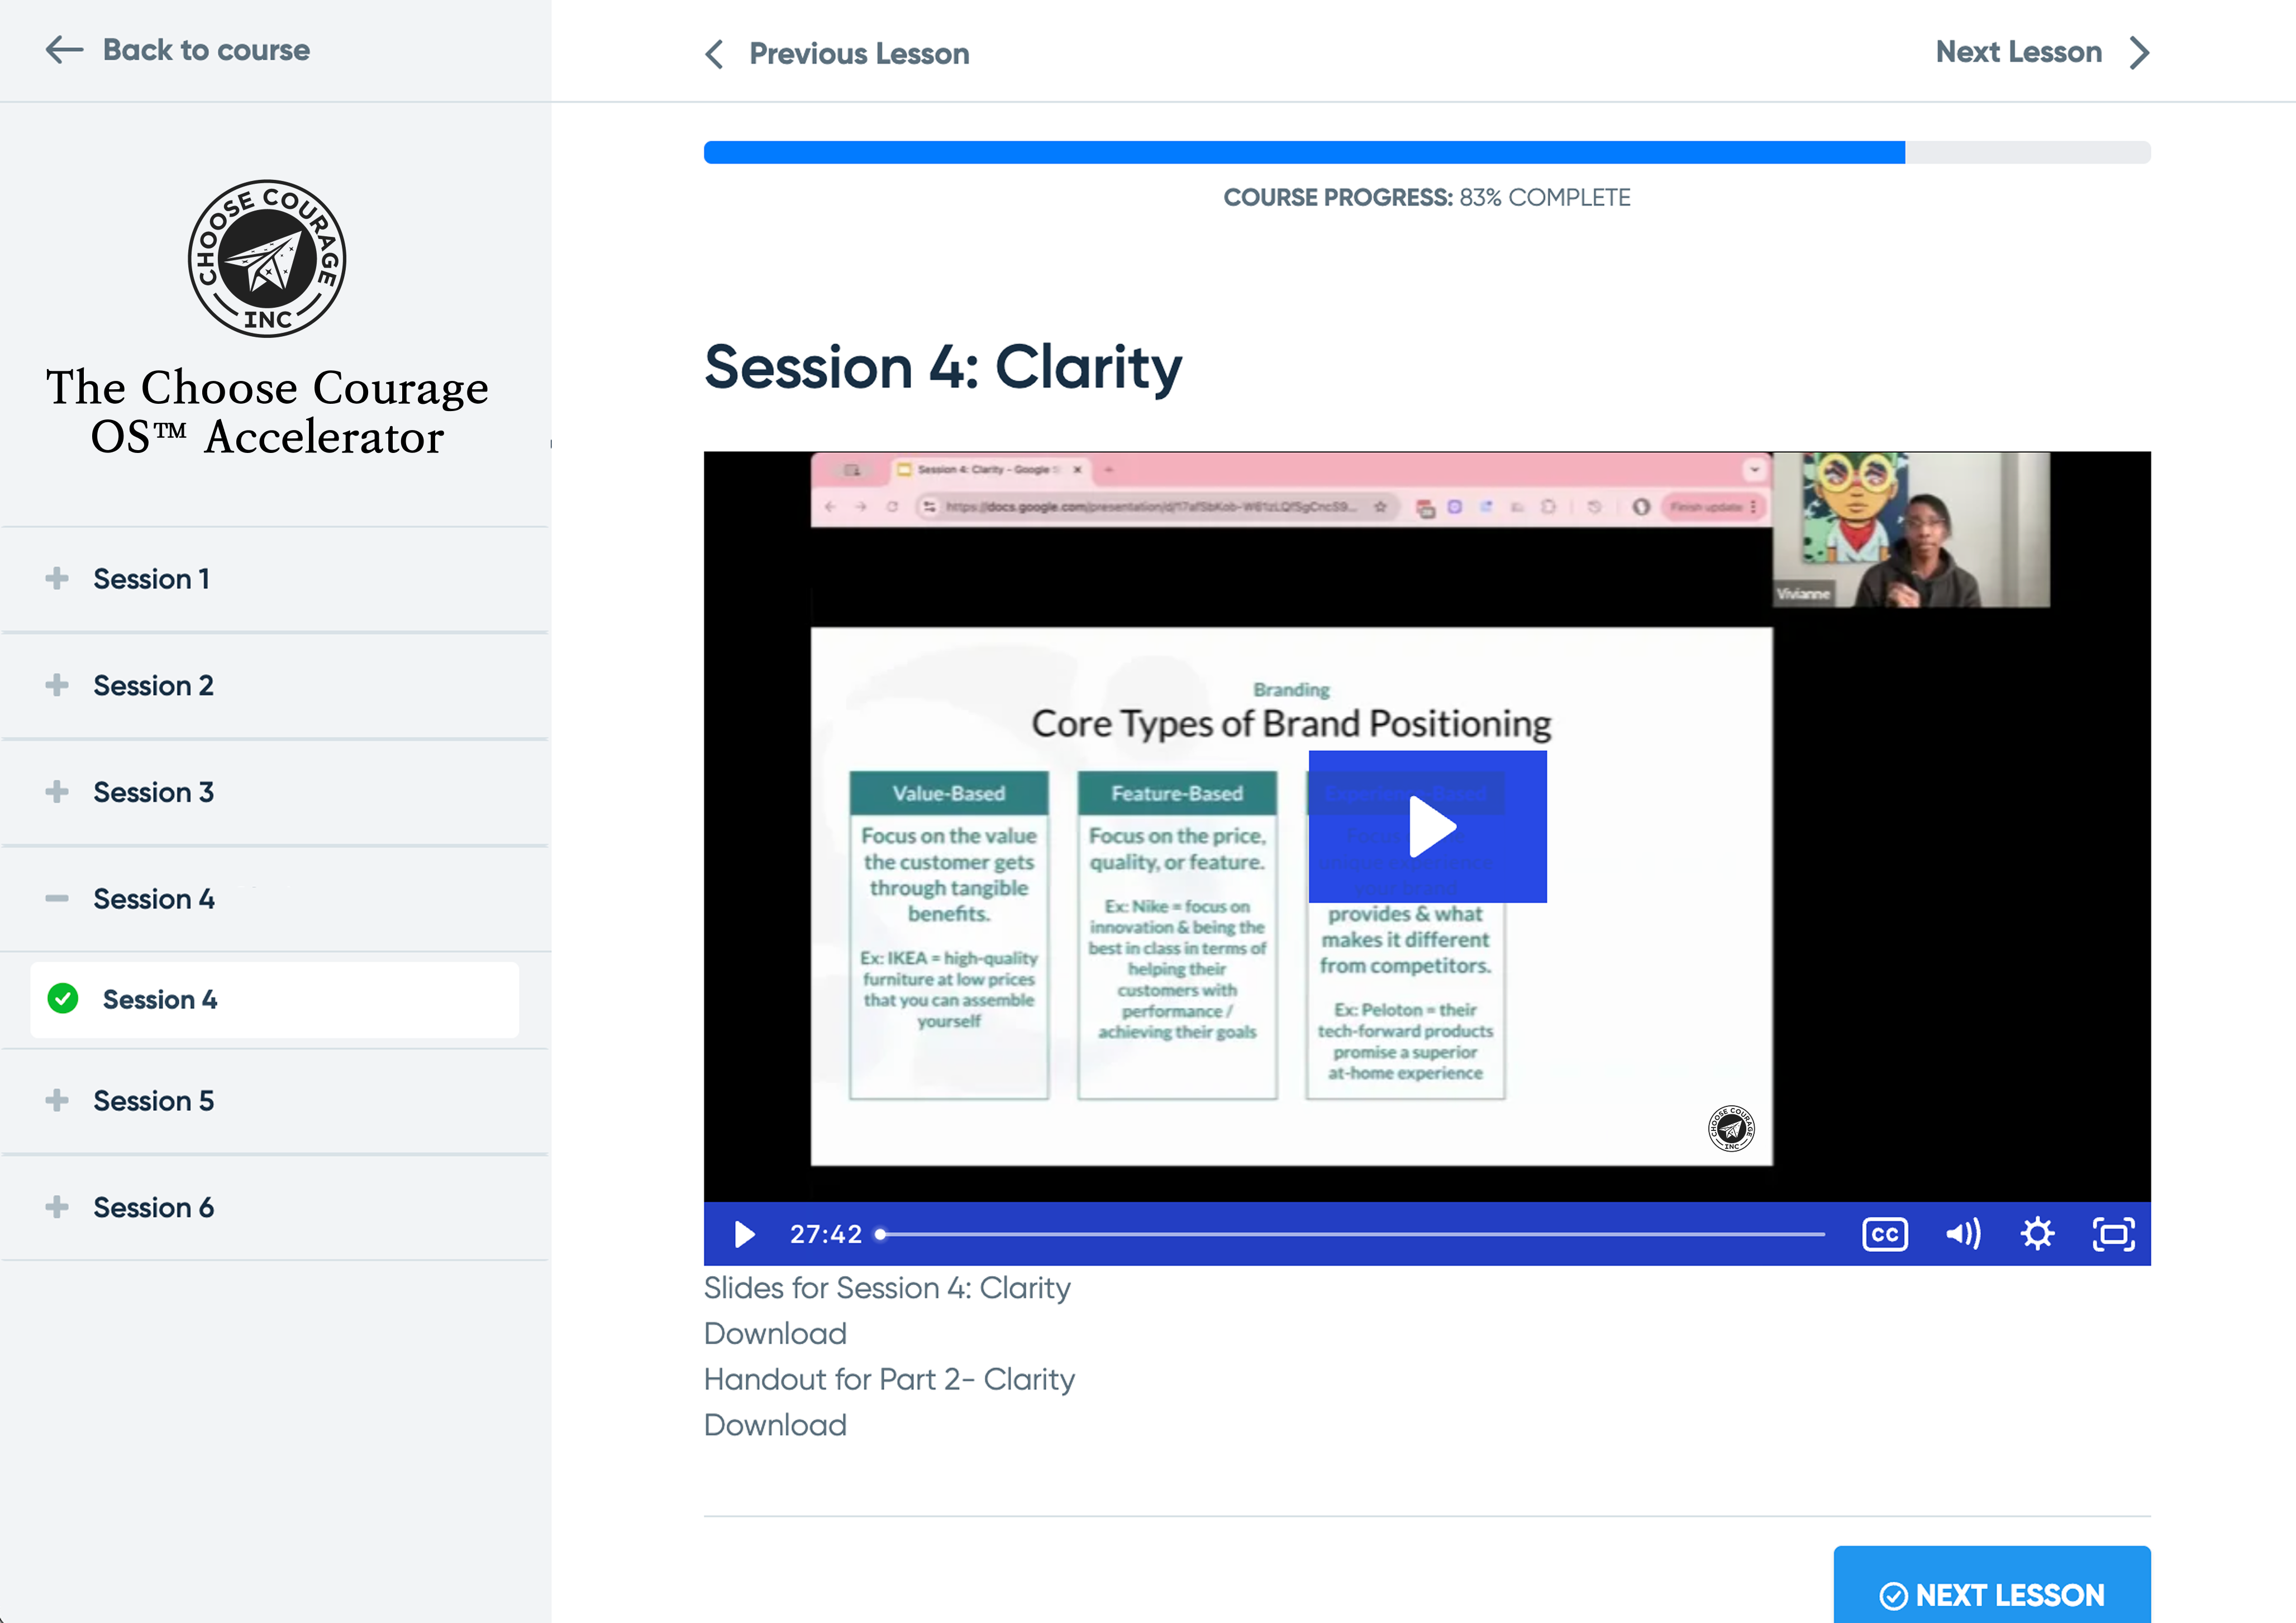Click the 27:42 video duration text

pyautogui.click(x=826, y=1235)
